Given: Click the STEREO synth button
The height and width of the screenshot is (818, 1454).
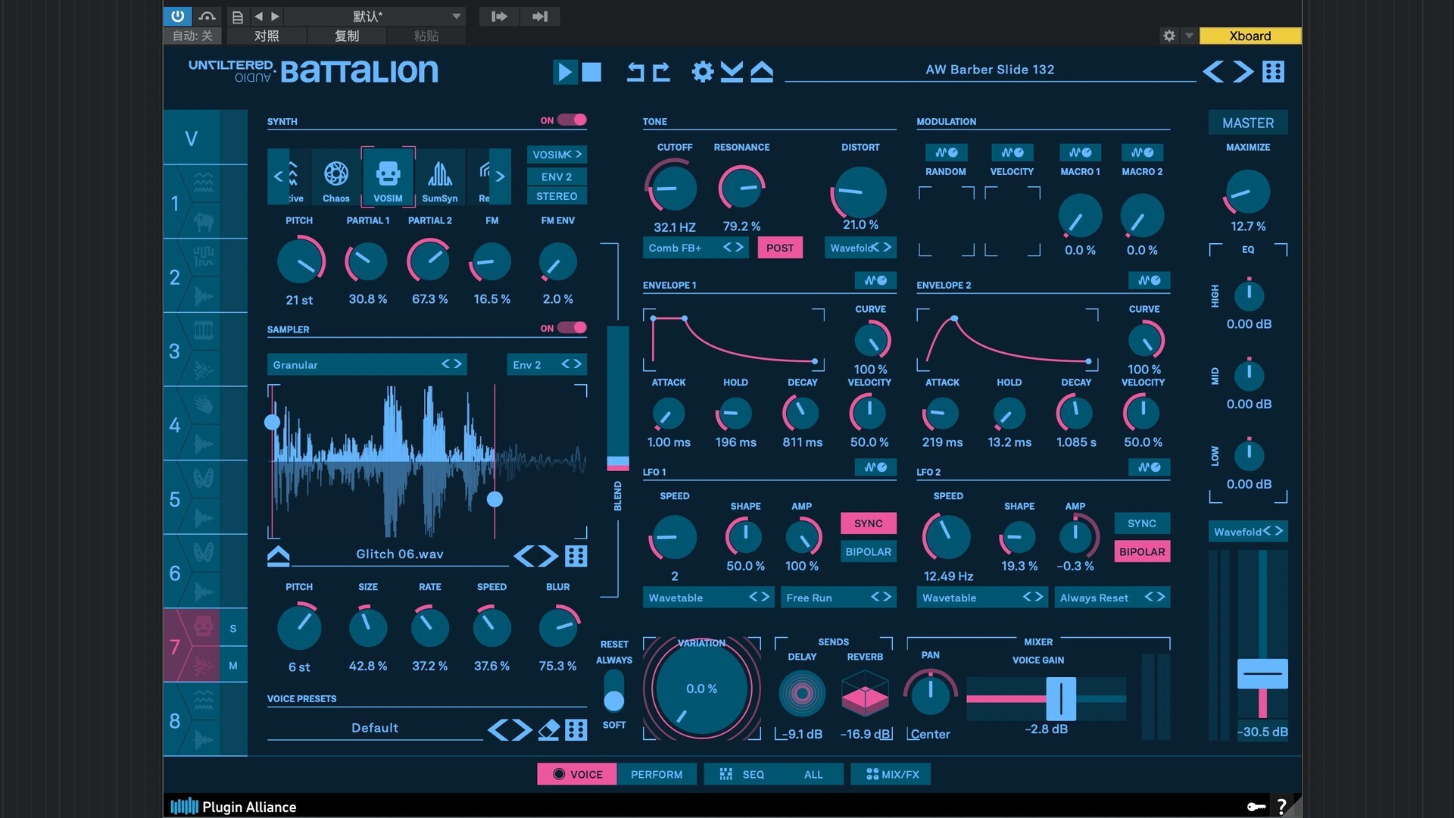Looking at the screenshot, I should (x=557, y=196).
